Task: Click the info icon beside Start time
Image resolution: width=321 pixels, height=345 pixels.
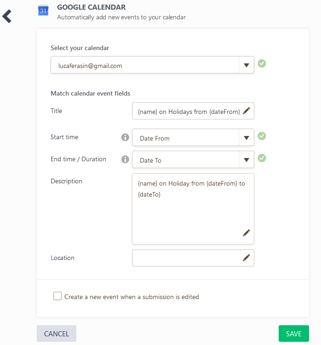Action: coord(125,137)
